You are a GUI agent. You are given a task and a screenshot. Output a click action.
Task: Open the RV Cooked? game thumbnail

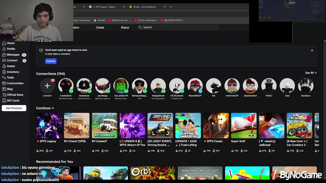pos(105,126)
